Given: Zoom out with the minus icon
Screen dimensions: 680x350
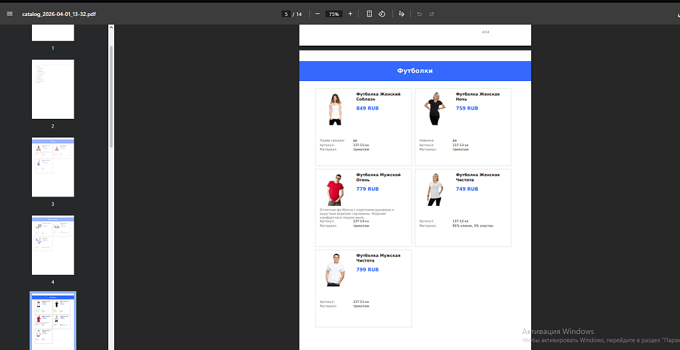Looking at the screenshot, I should point(317,14).
